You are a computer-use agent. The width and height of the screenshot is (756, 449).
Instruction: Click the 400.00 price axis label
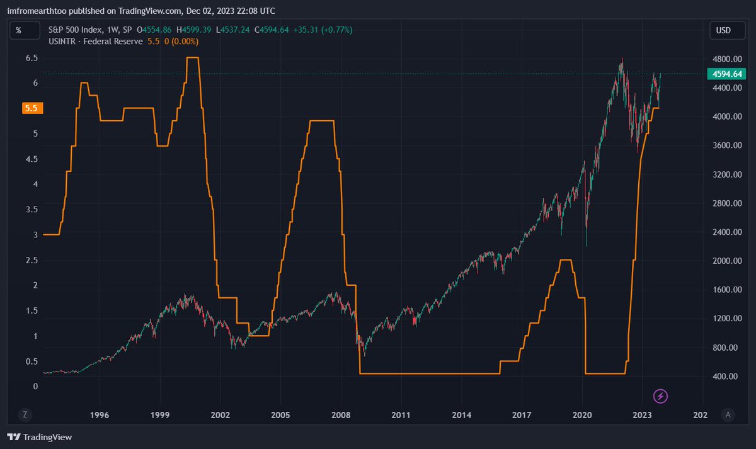726,377
